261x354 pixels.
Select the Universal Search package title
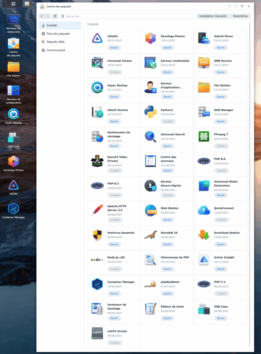click(x=173, y=134)
